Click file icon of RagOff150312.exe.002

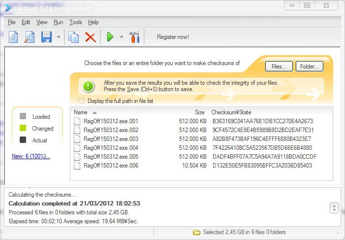77,130
